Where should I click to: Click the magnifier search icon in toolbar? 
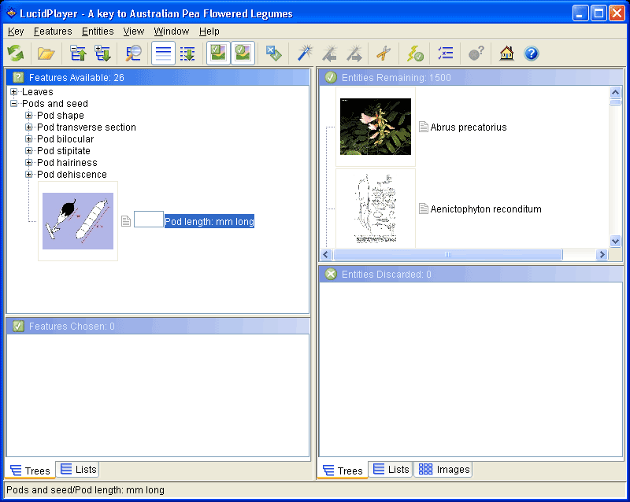[x=134, y=54]
